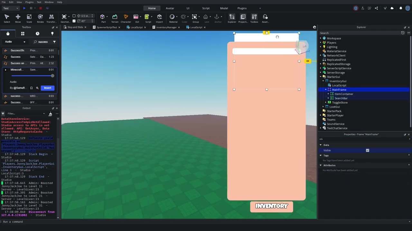Viewport: 412px width, 231px height.
Task: Activate the Rotate tool
Action: coord(40,19)
